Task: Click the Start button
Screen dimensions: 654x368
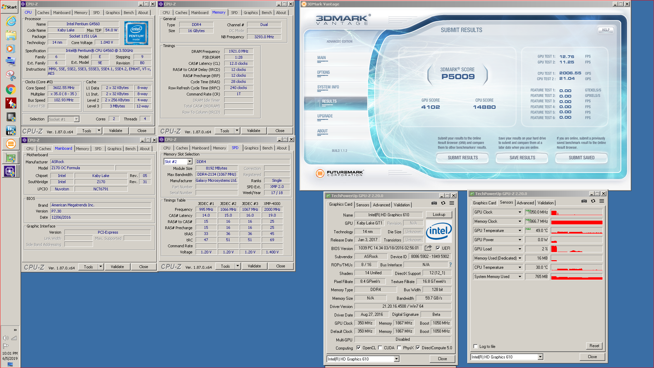Action: pyautogui.click(x=10, y=7)
